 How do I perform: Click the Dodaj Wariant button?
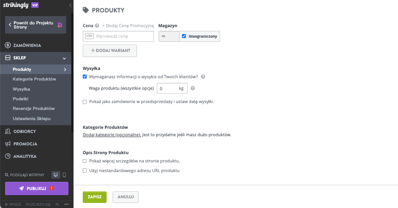pyautogui.click(x=110, y=50)
